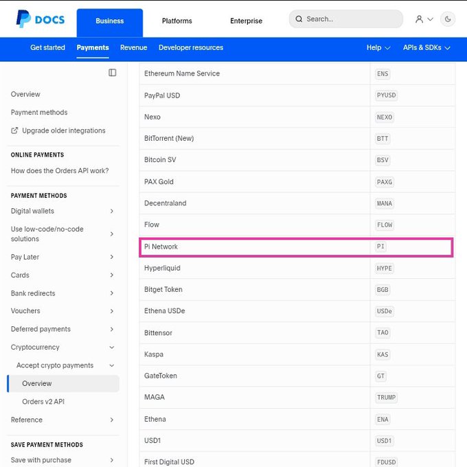Image resolution: width=467 pixels, height=467 pixels.
Task: Expand the Help dropdown
Action: (378, 47)
